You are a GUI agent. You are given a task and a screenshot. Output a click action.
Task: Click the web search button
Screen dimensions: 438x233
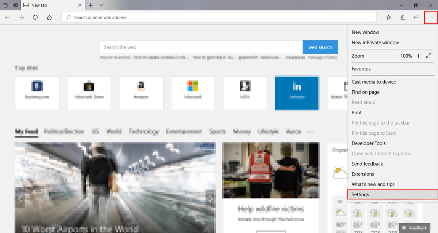coord(320,47)
